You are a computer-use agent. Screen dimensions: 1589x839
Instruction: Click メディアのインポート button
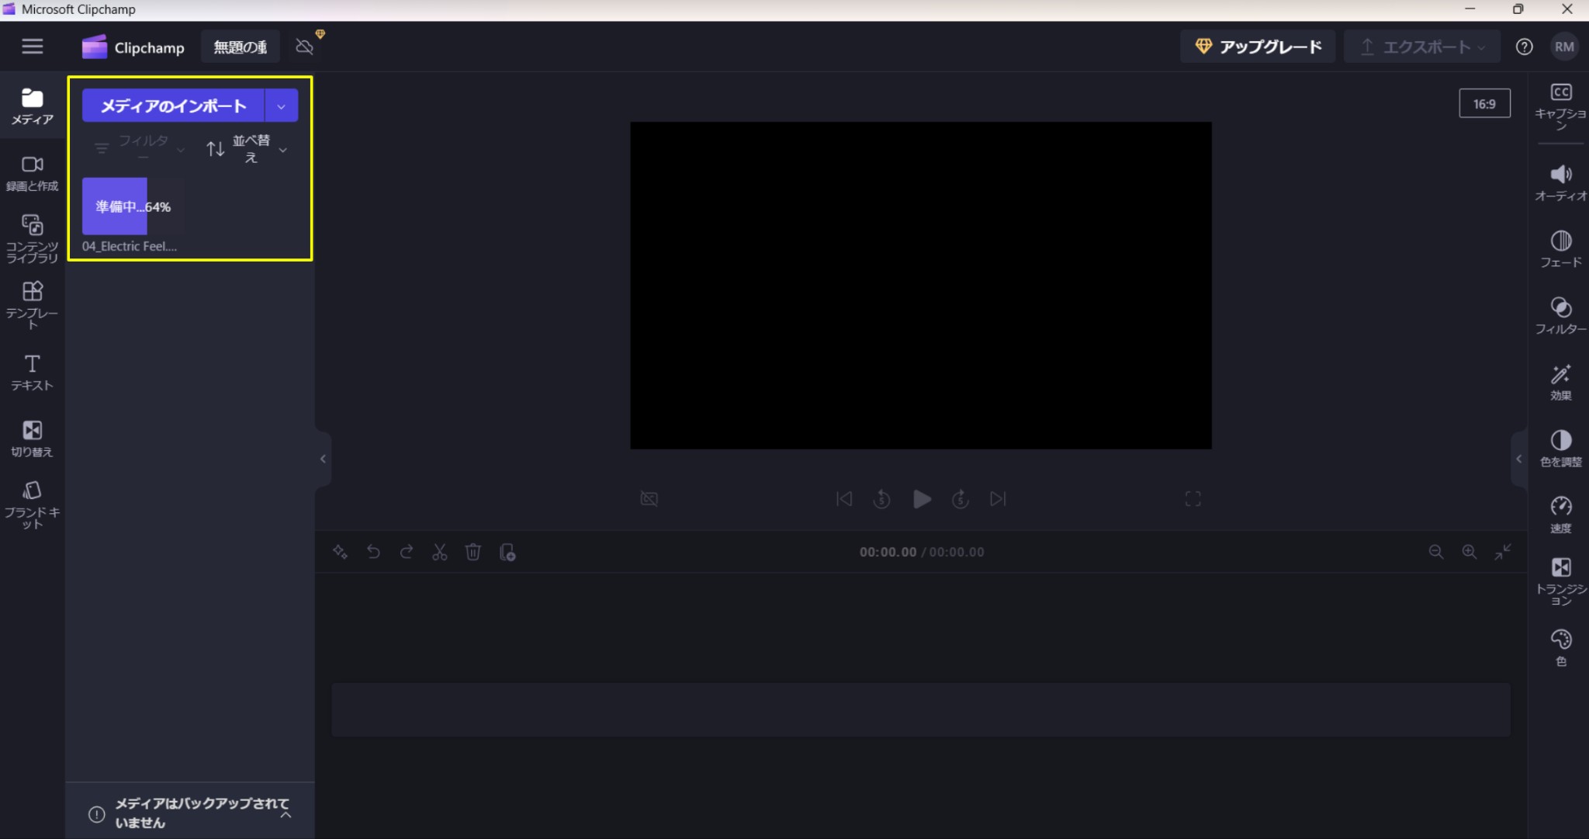[173, 106]
